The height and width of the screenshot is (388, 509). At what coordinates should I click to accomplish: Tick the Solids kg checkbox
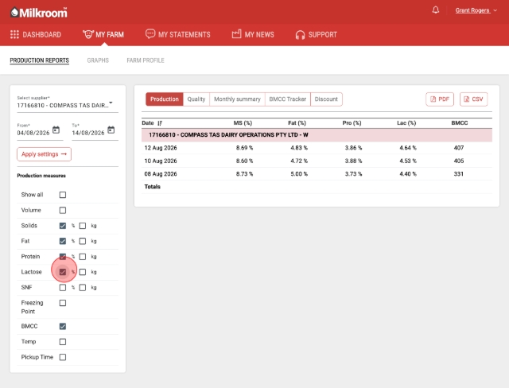click(83, 226)
